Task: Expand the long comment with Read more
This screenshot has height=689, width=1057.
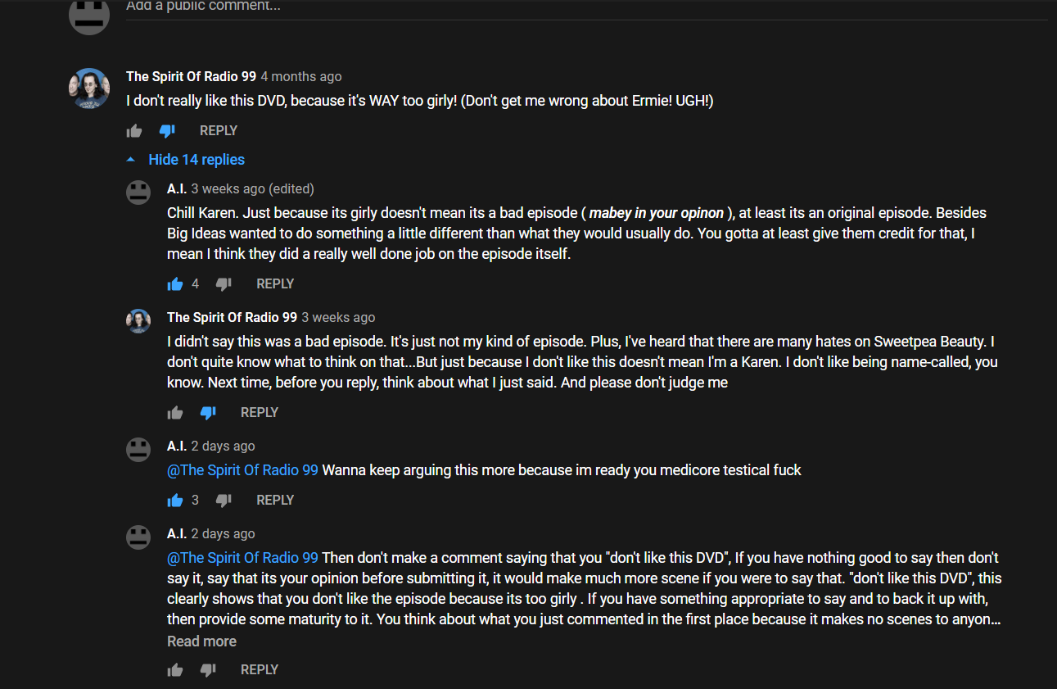Action: 201,641
